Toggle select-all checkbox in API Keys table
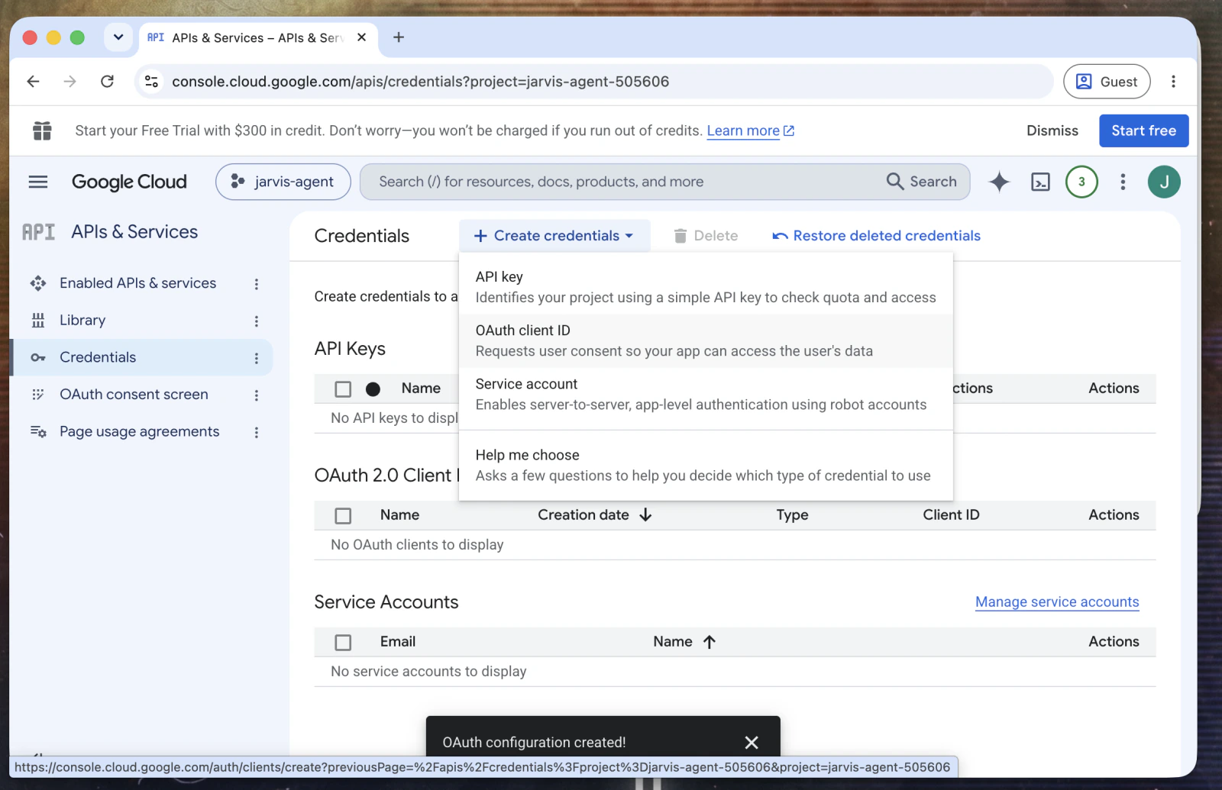Image resolution: width=1222 pixels, height=790 pixels. (343, 389)
